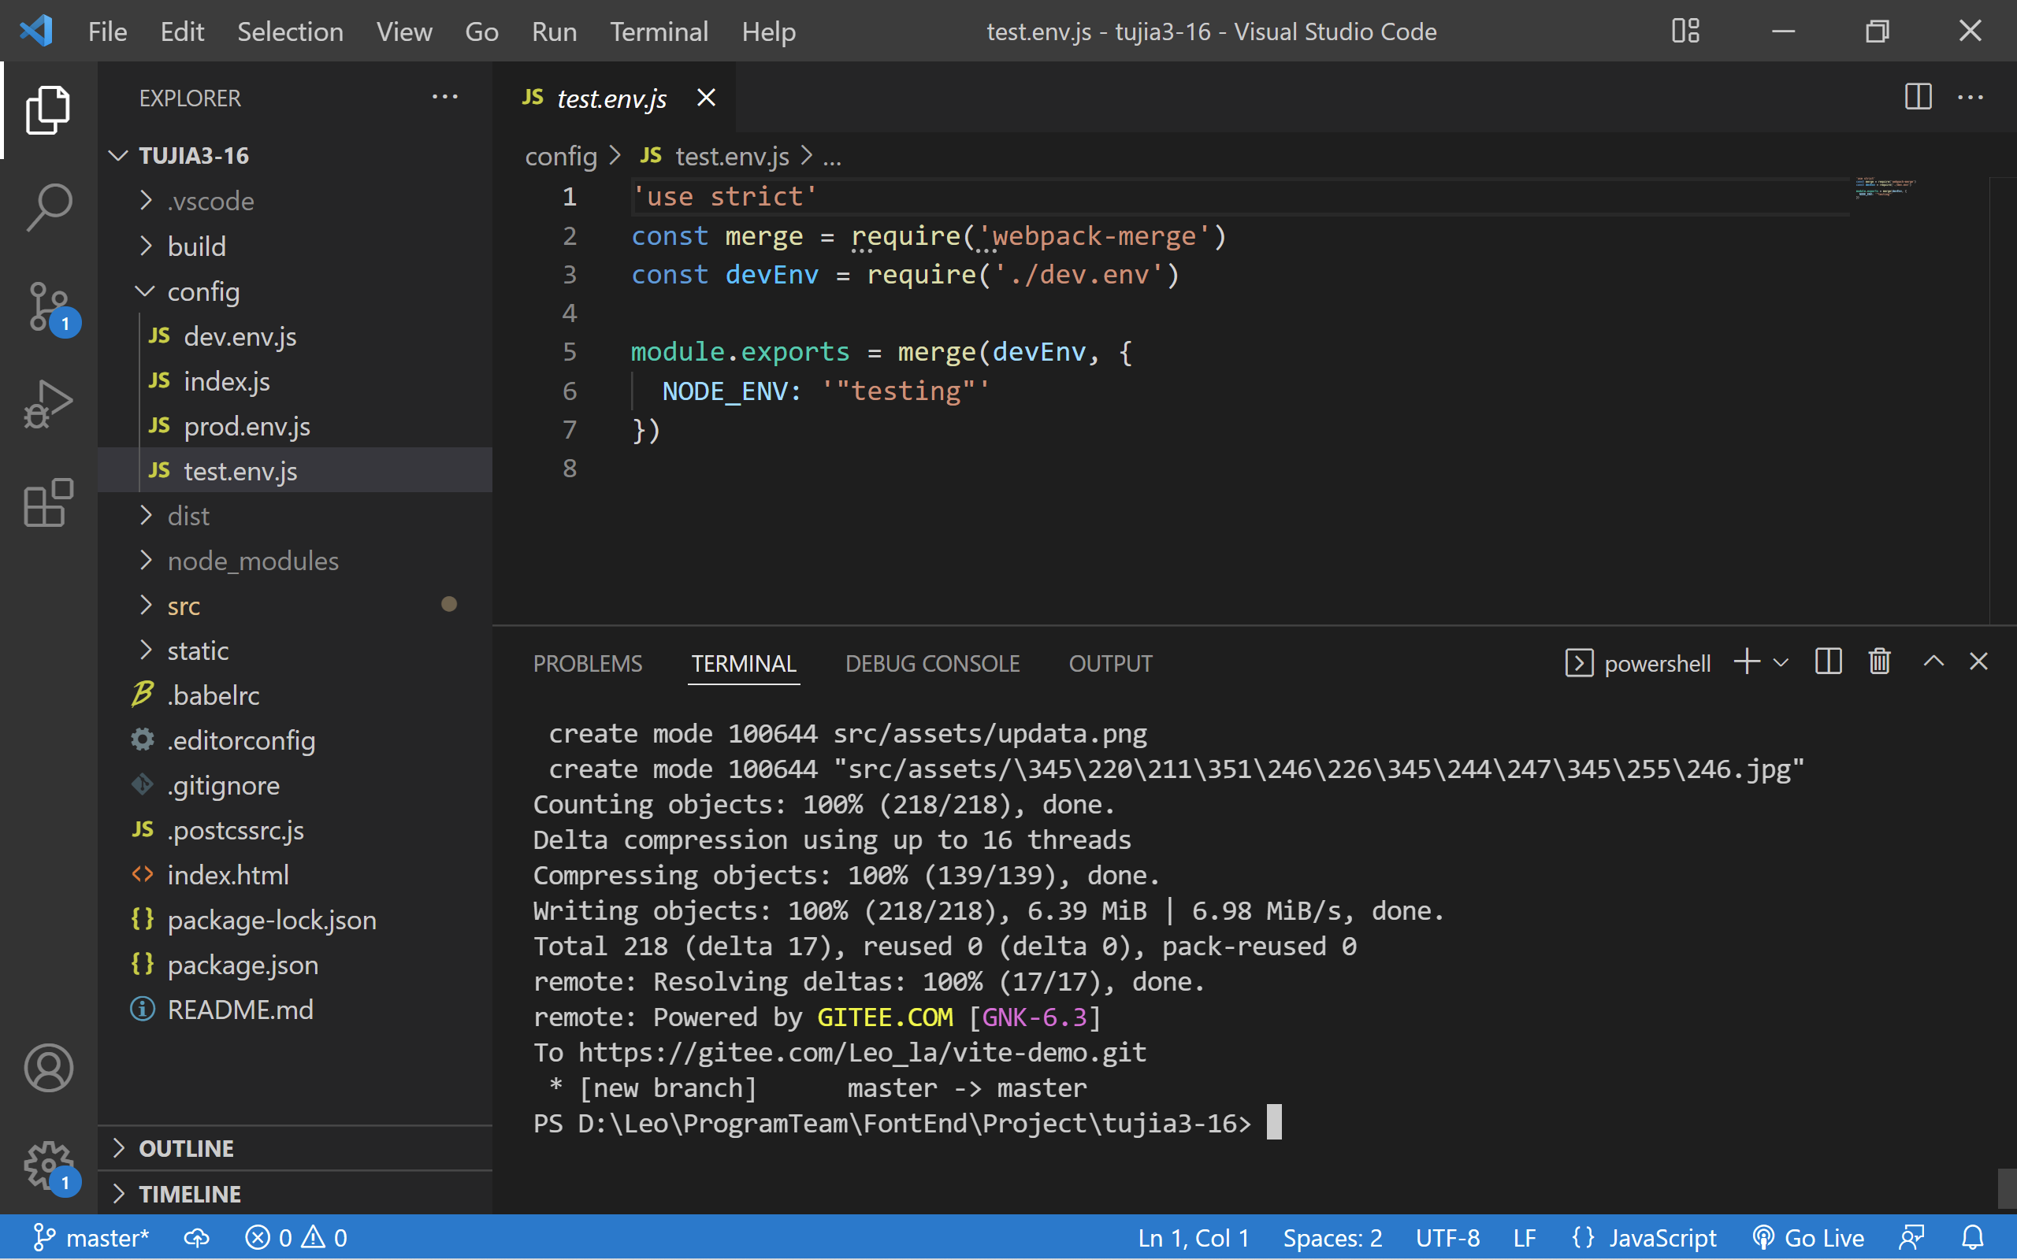Open package.json file
This screenshot has height=1260, width=2017.
(x=295, y=965)
